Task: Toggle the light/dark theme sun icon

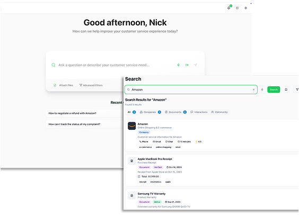Action: pyautogui.click(x=246, y=8)
